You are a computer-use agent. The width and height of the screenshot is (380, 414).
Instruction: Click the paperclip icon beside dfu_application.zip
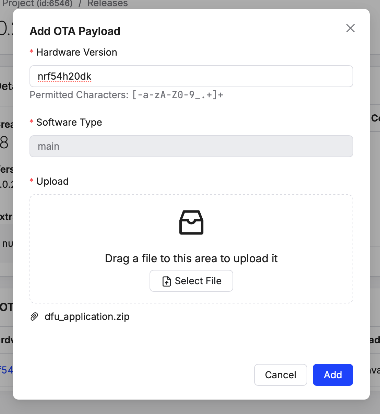34,317
